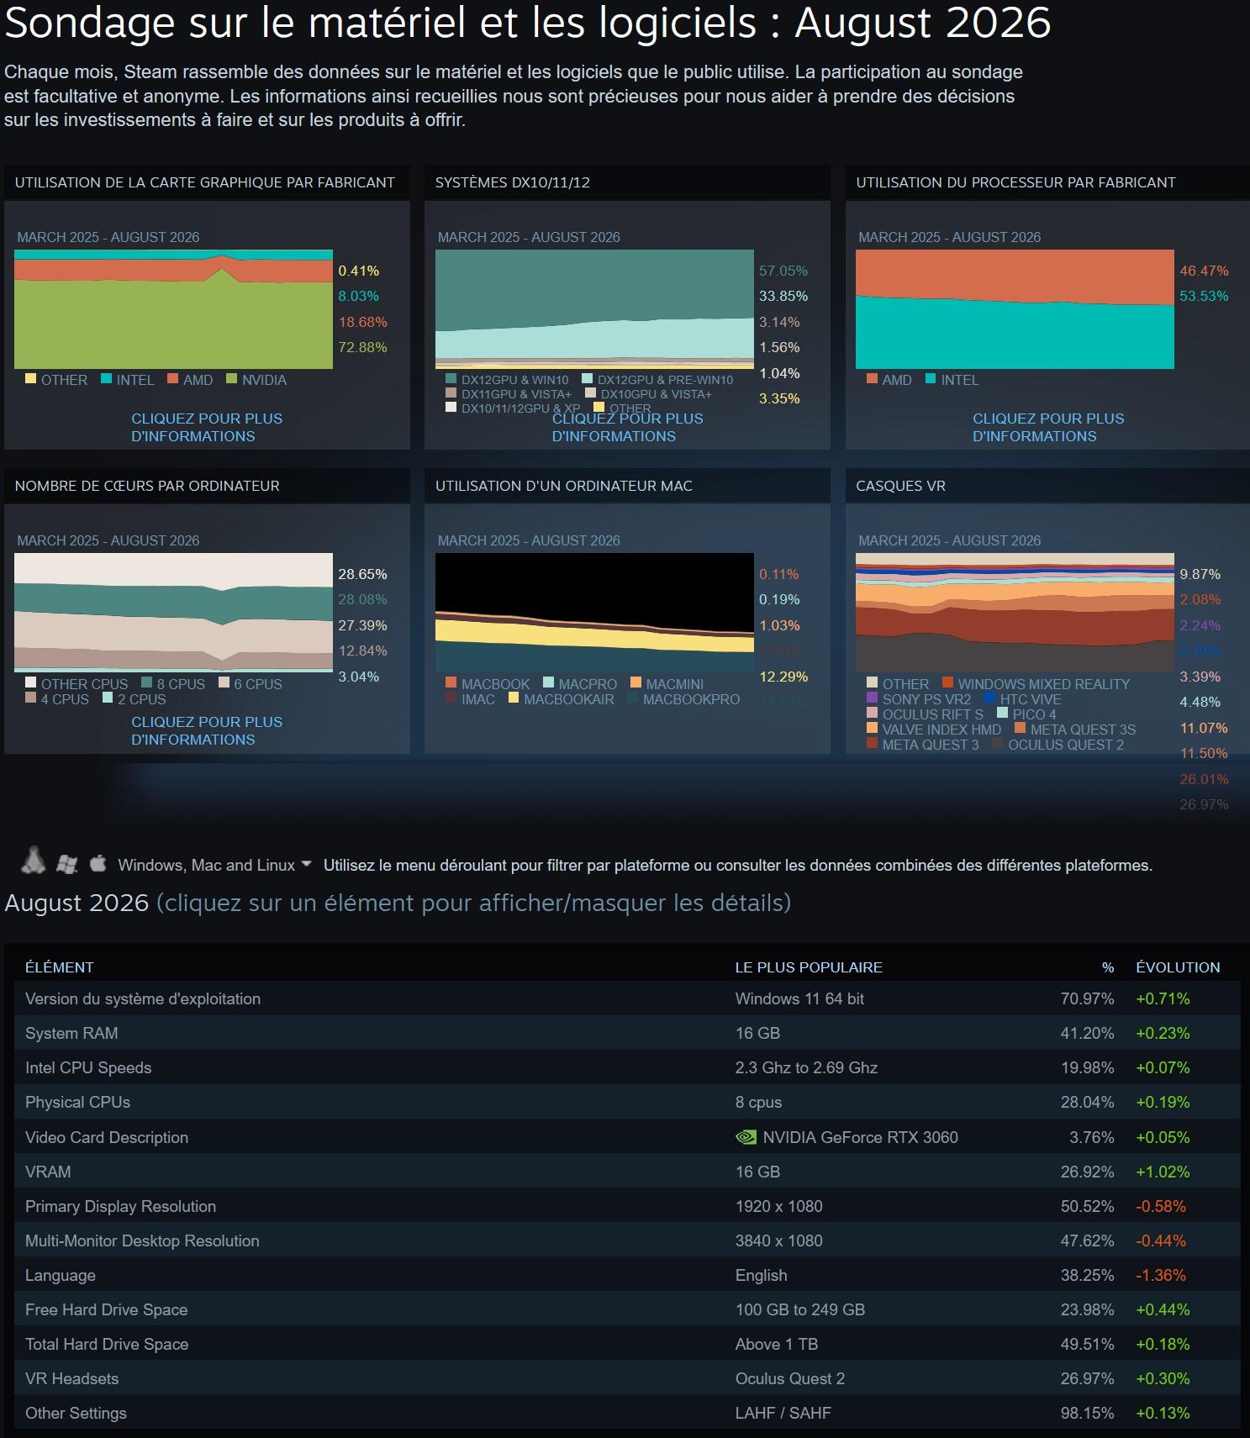Image resolution: width=1250 pixels, height=1438 pixels.
Task: Open the Systèmes DX10/11/12 area chart
Action: coord(594,309)
